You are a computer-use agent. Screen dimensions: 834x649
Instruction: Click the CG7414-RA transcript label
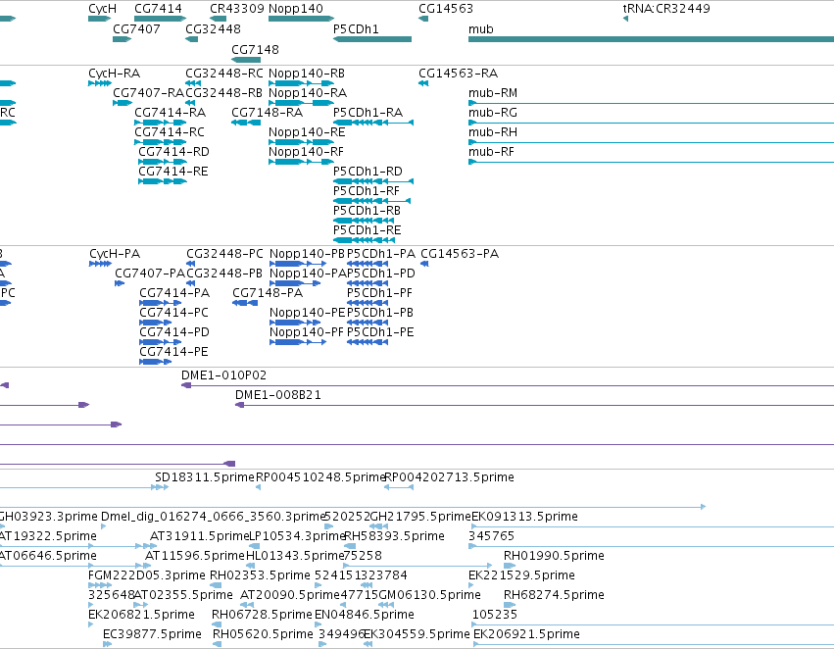[x=170, y=113]
